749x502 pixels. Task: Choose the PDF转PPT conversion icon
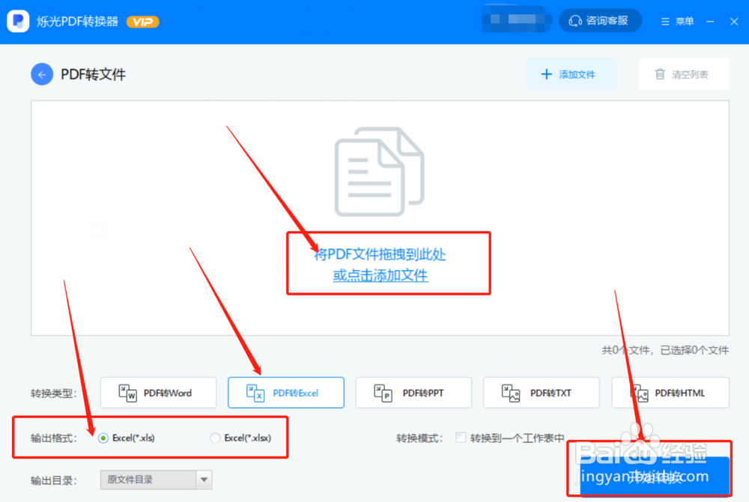[x=382, y=392]
